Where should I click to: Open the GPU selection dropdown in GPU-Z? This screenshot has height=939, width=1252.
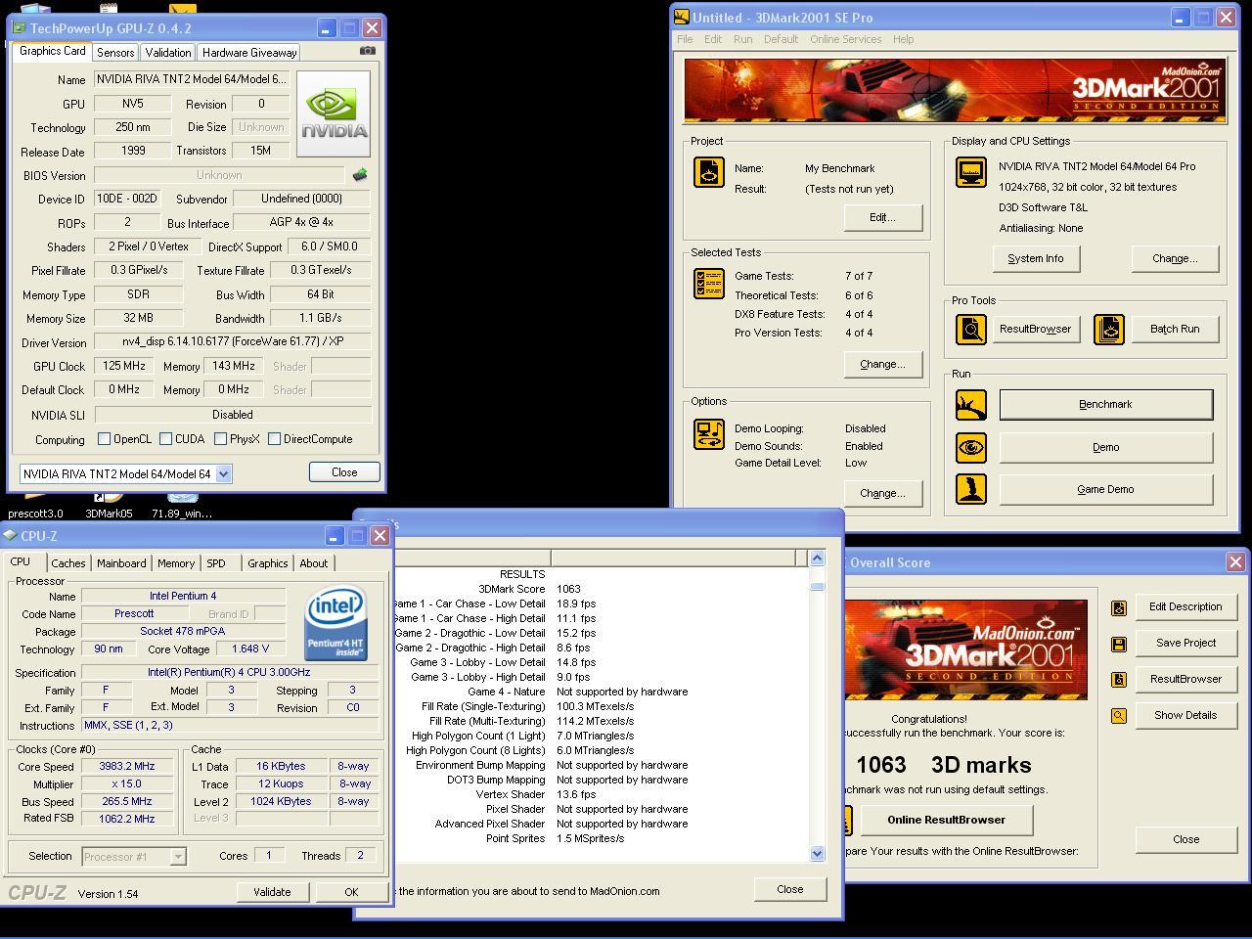tap(223, 473)
